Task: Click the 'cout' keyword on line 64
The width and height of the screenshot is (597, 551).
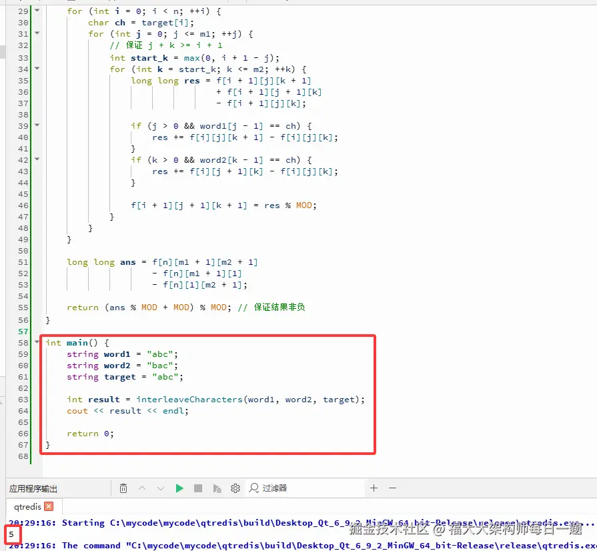Action: coord(77,411)
